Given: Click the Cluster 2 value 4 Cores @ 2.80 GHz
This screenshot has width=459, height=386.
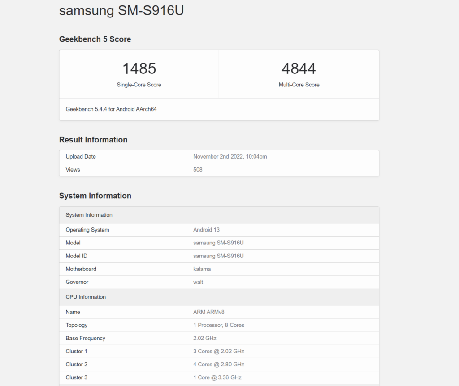Looking at the screenshot, I should [219, 364].
